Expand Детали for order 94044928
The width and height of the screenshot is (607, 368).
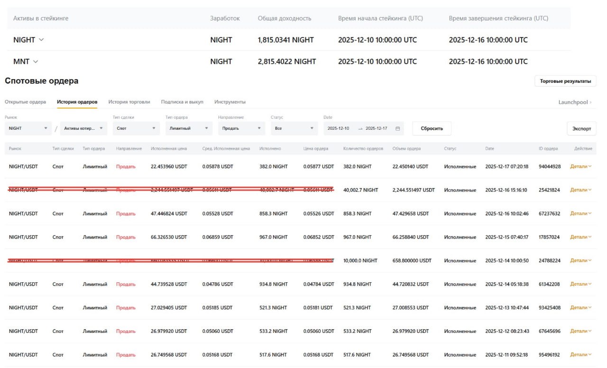(580, 166)
